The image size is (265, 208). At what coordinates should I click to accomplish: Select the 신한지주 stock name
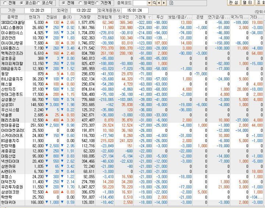click(x=8, y=89)
